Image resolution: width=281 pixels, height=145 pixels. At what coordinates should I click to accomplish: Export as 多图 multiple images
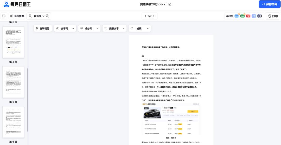tap(254, 16)
